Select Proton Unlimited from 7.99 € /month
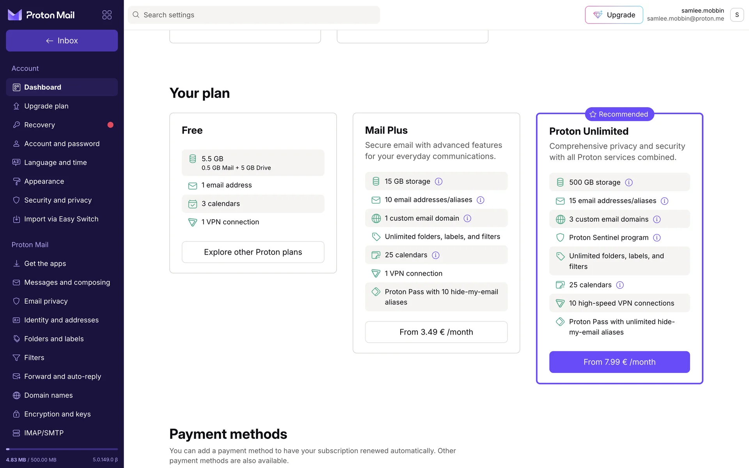Viewport: 749px width, 468px height. point(619,362)
